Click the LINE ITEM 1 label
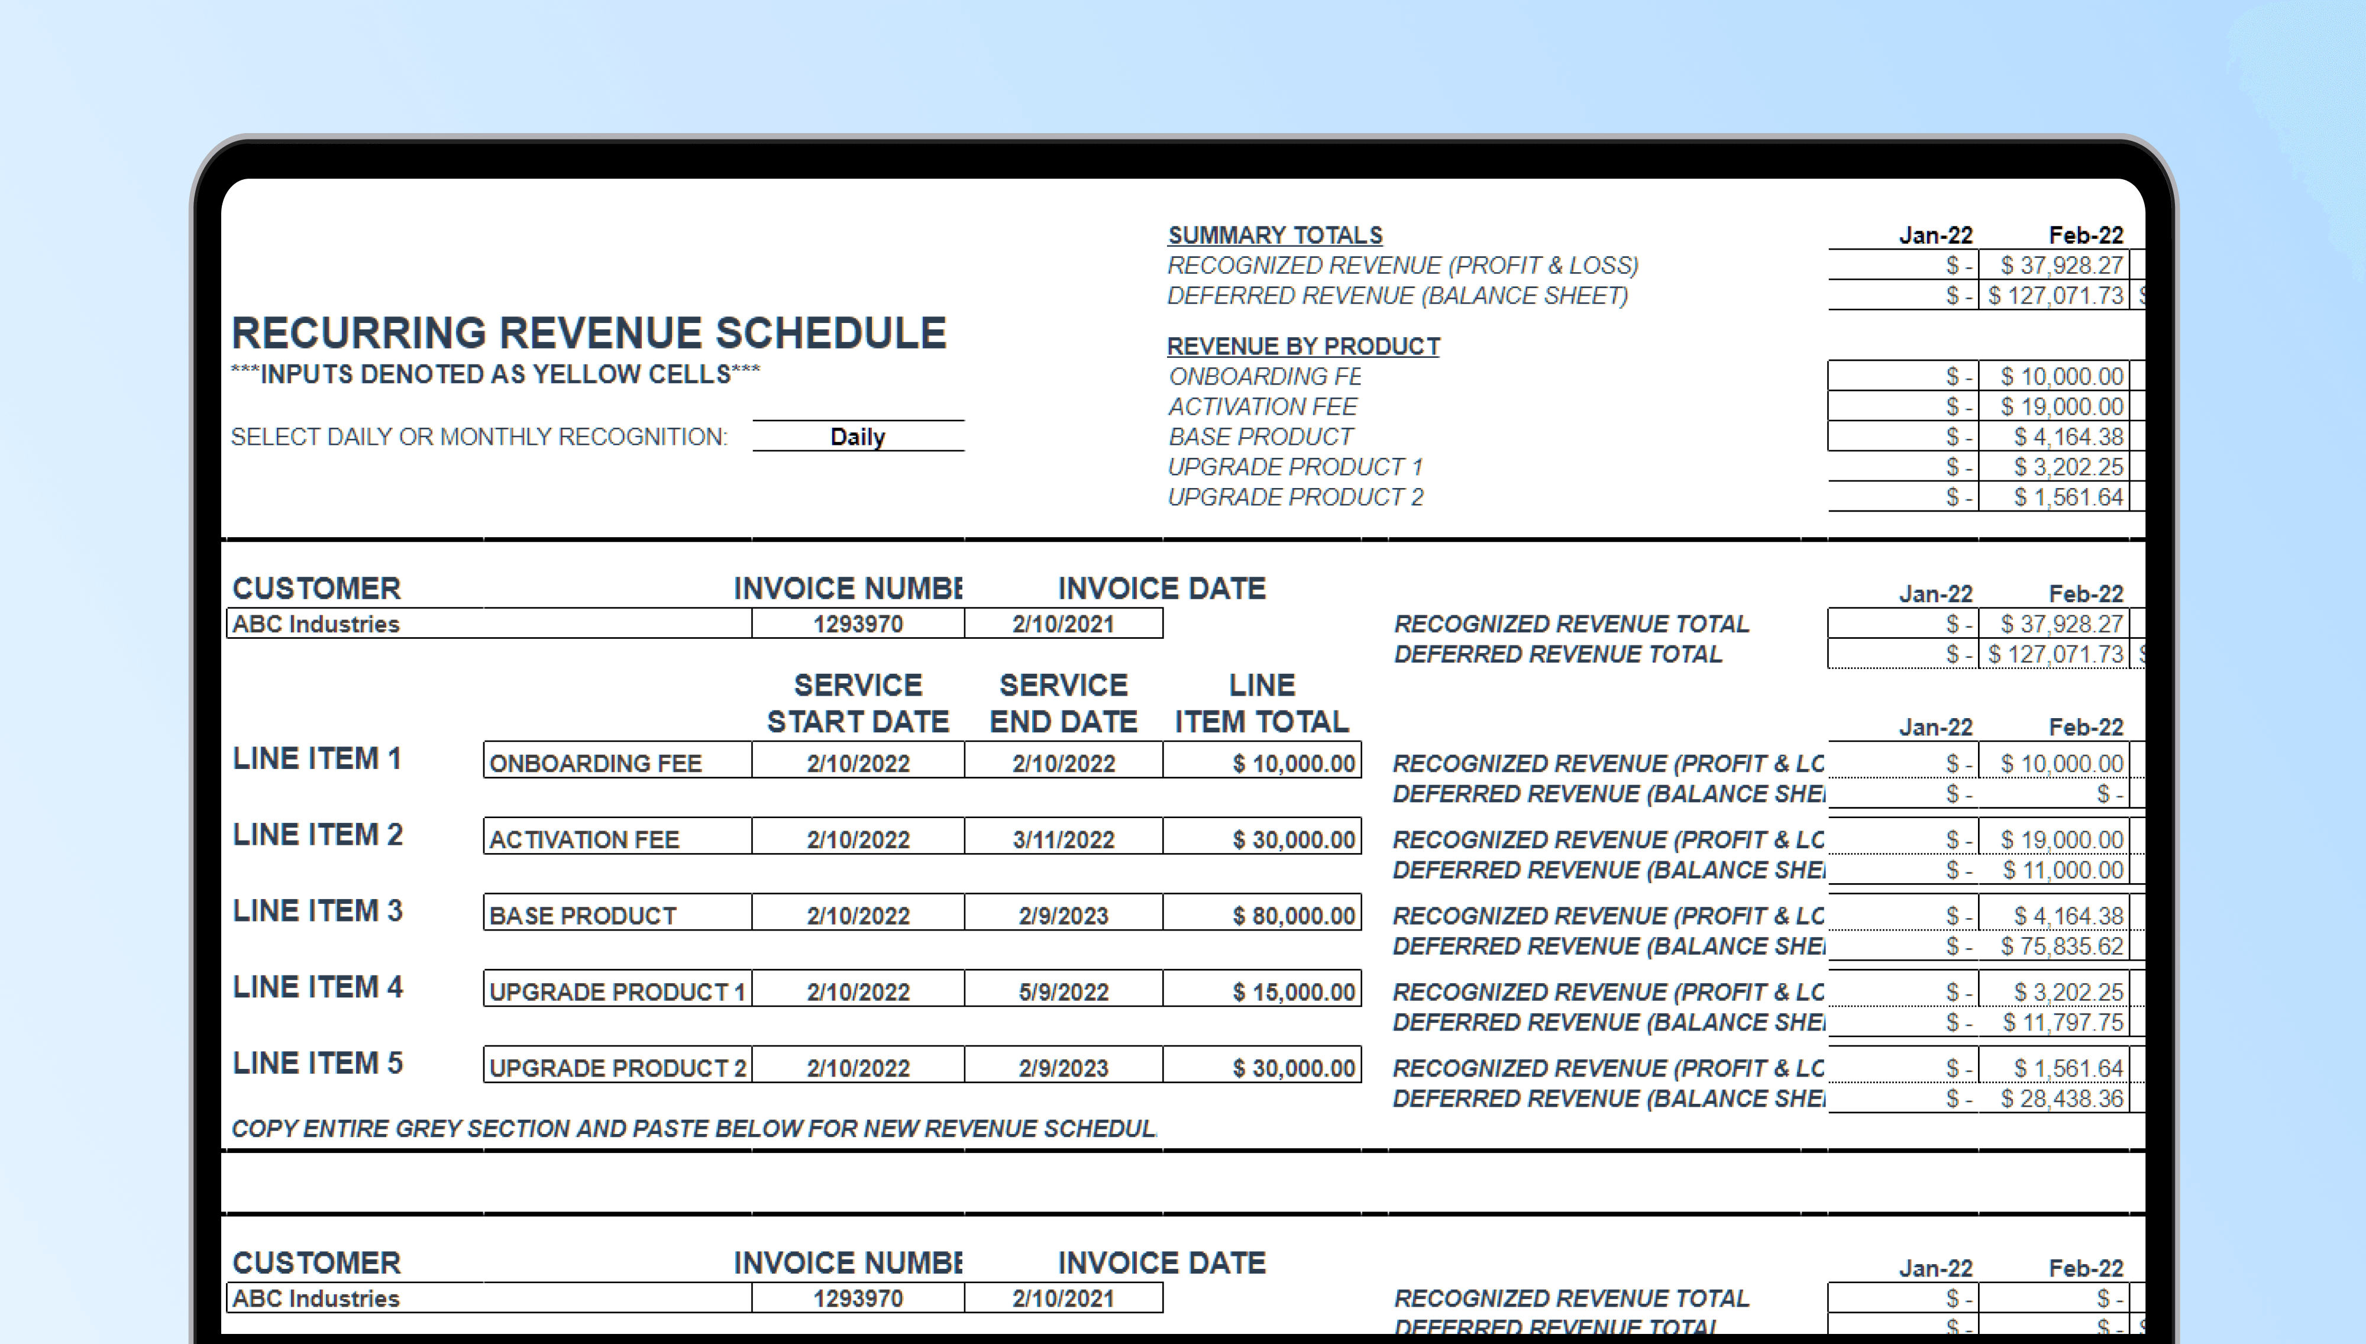Screen dimensions: 2366x1344 (x=316, y=759)
